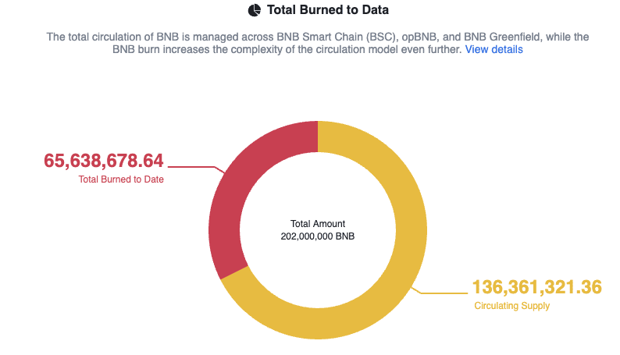Click the BNB circulation description paragraph
This screenshot has width=620, height=355.
(318, 43)
